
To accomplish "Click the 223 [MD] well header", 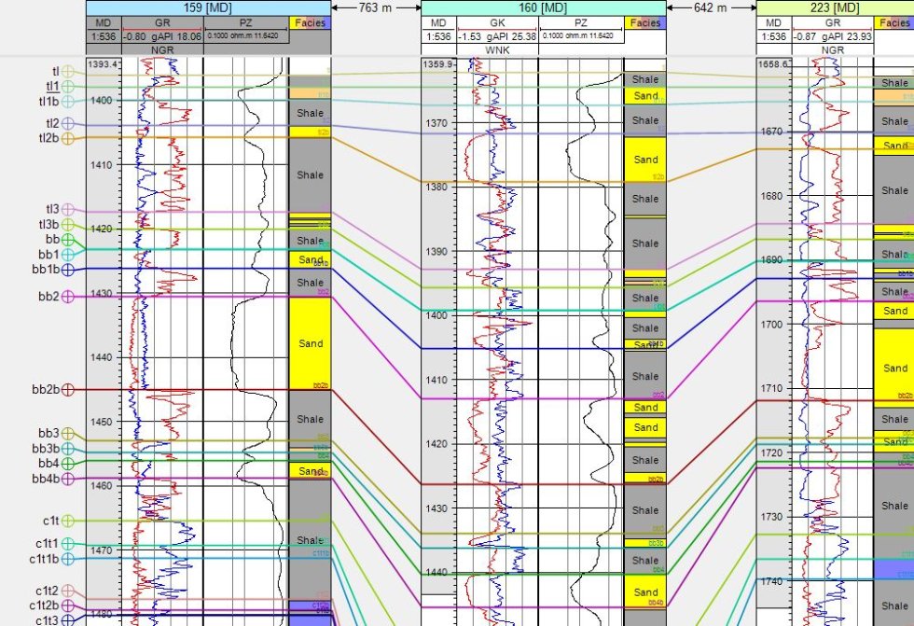I will [x=835, y=7].
